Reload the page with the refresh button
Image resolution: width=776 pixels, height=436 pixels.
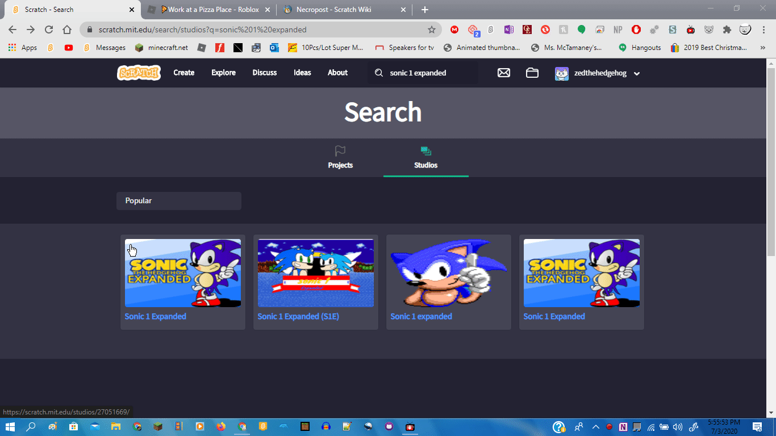tap(49, 30)
